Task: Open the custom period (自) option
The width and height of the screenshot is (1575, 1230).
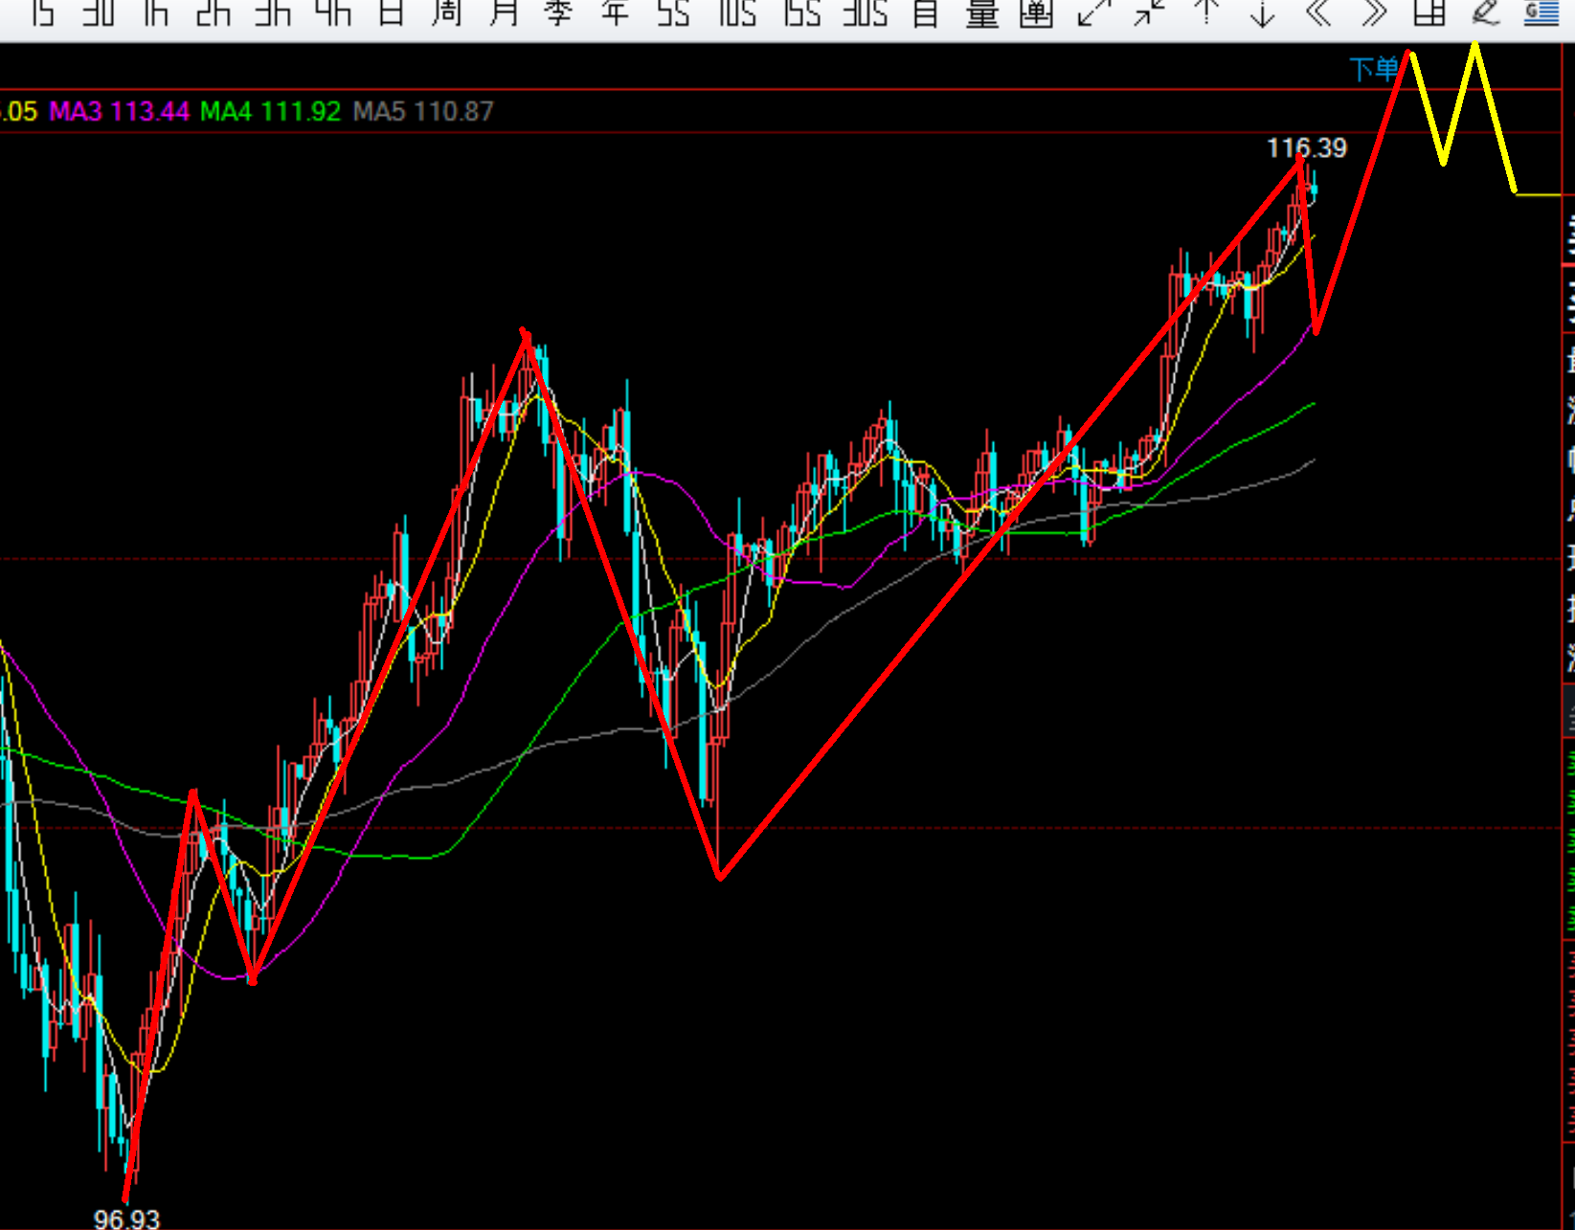Action: tap(926, 13)
